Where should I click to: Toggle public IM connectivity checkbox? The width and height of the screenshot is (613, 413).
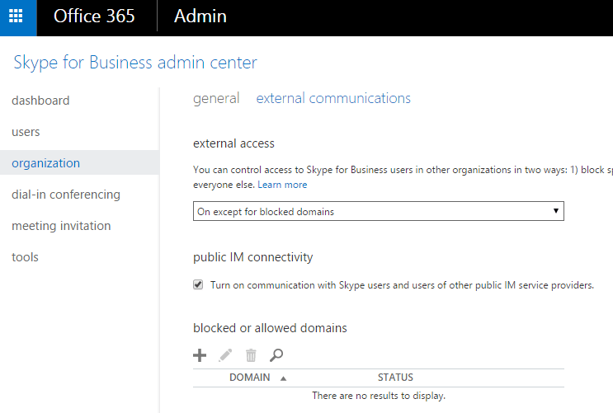(x=198, y=284)
